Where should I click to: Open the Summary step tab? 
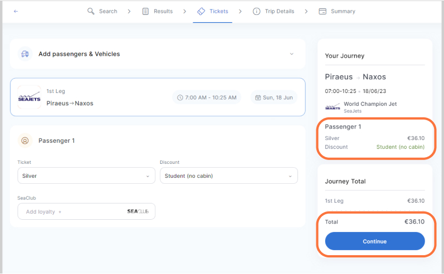(337, 11)
